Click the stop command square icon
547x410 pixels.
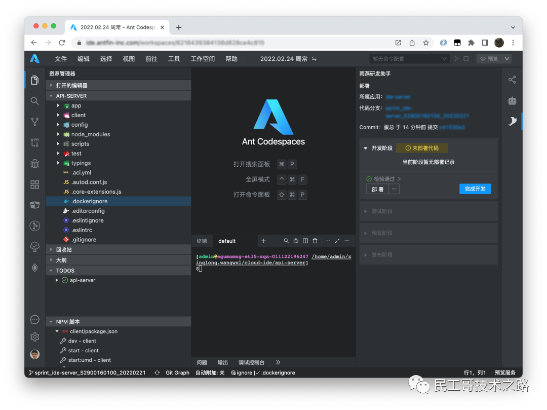tap(466, 59)
